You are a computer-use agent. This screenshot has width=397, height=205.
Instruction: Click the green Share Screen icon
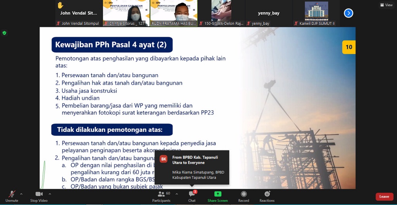click(217, 196)
